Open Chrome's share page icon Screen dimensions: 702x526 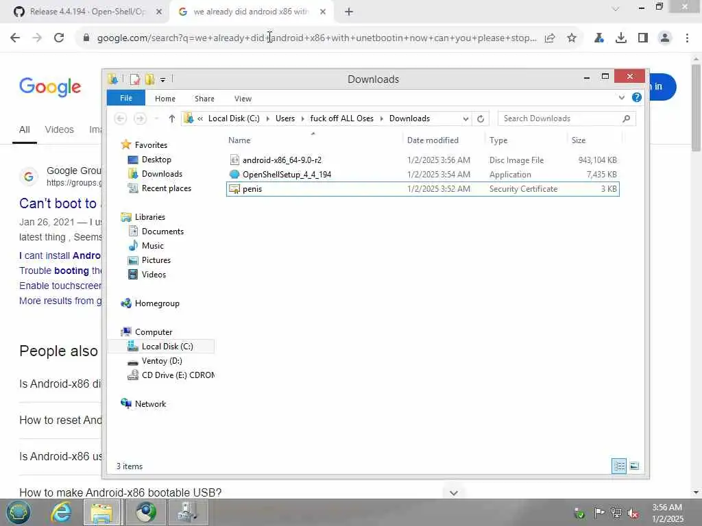click(x=550, y=38)
